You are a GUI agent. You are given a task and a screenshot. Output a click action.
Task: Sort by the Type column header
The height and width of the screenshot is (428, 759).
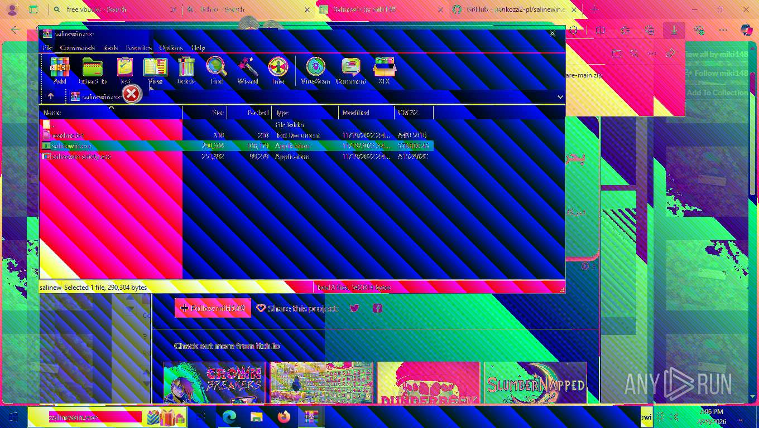coord(305,113)
